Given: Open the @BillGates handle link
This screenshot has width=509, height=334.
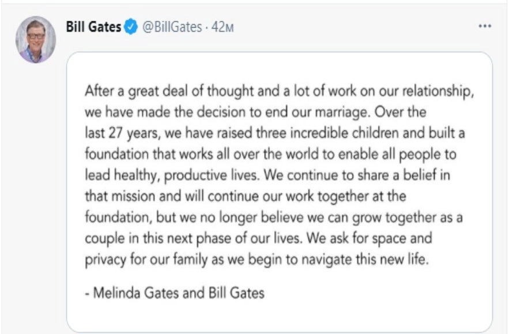Looking at the screenshot, I should point(171,27).
